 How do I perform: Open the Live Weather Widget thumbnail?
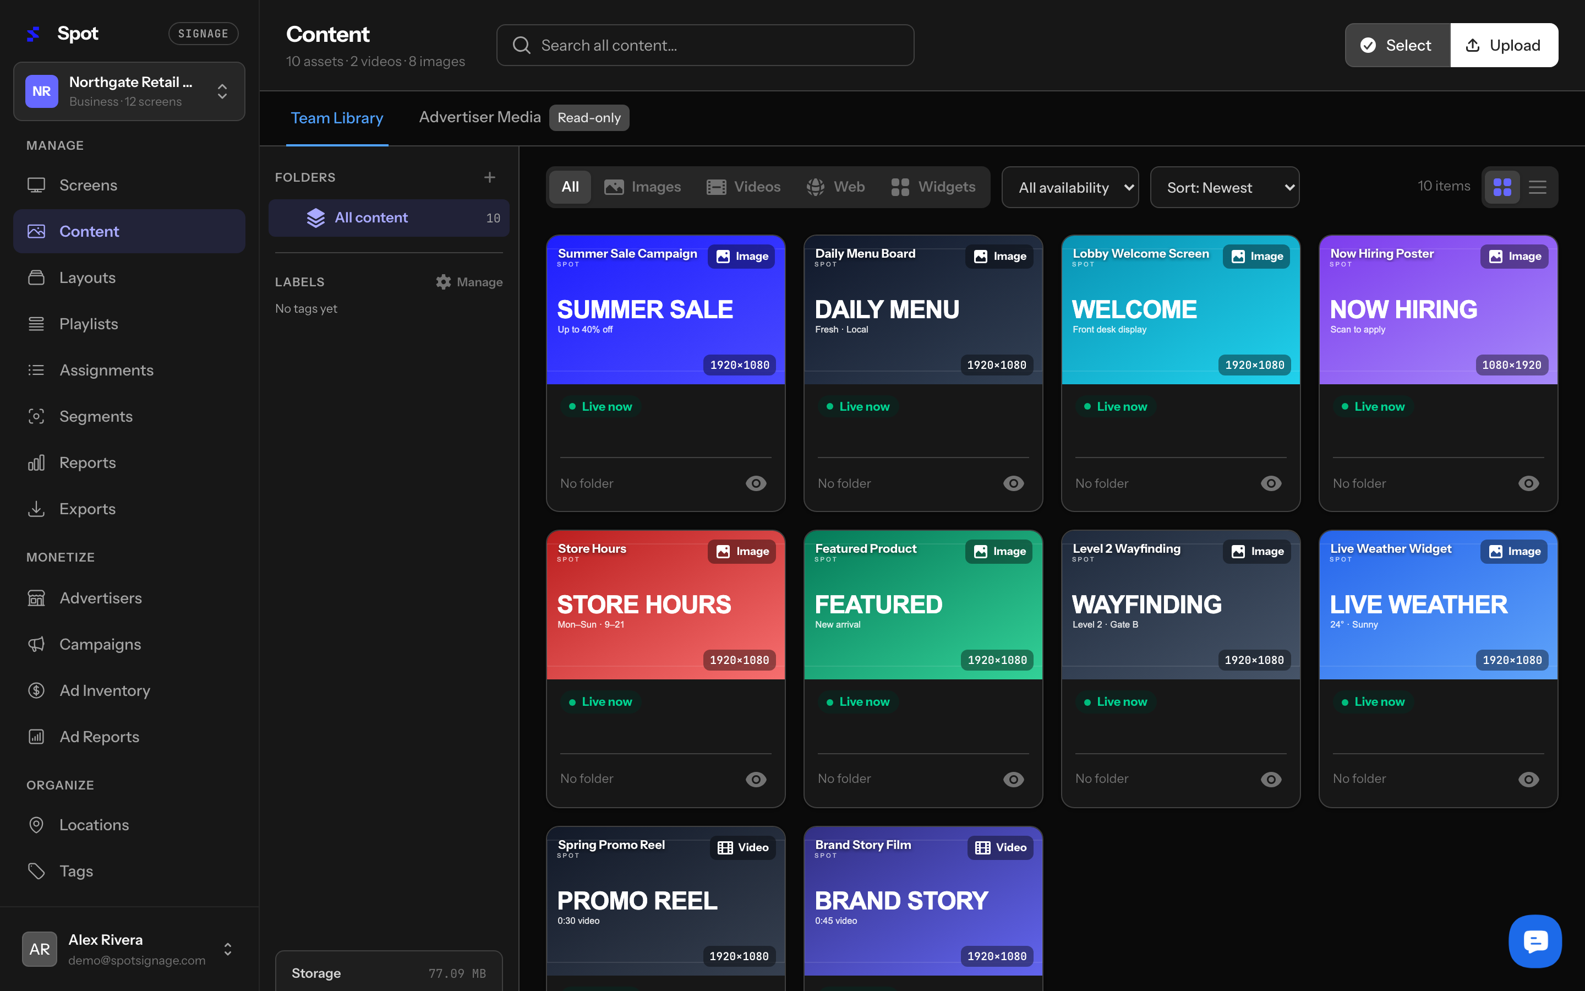pos(1438,605)
